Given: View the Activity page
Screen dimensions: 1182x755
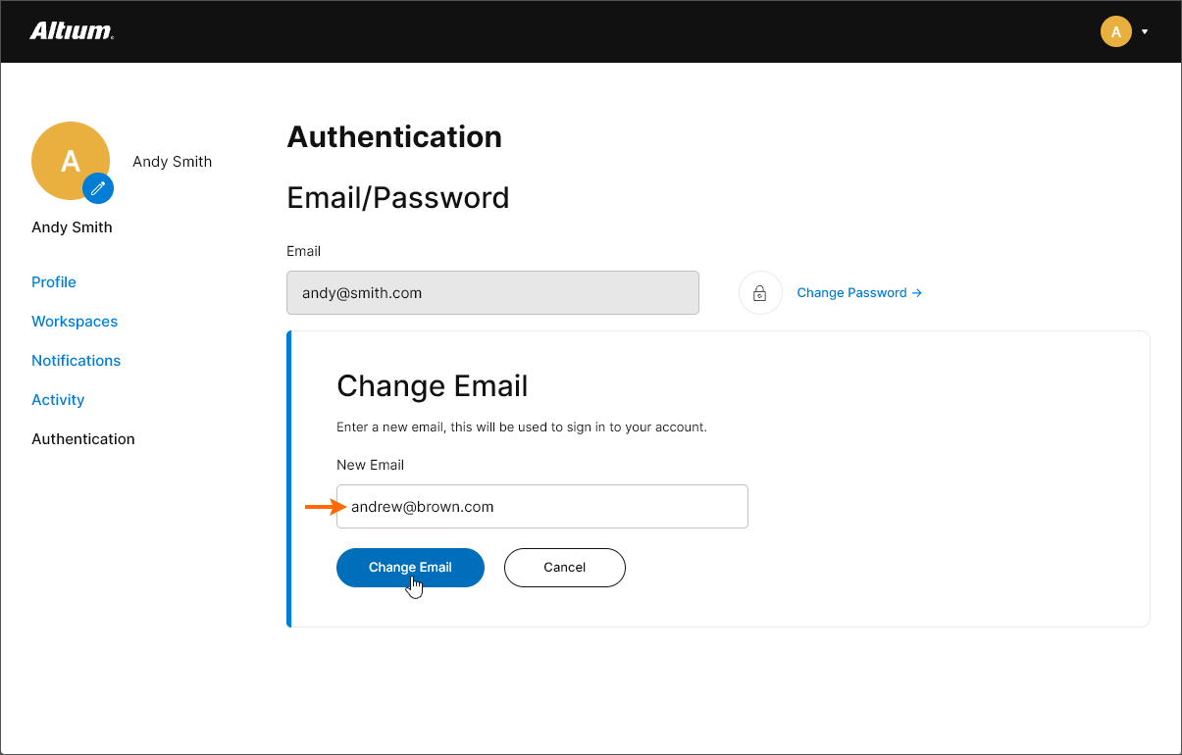Looking at the screenshot, I should (58, 400).
